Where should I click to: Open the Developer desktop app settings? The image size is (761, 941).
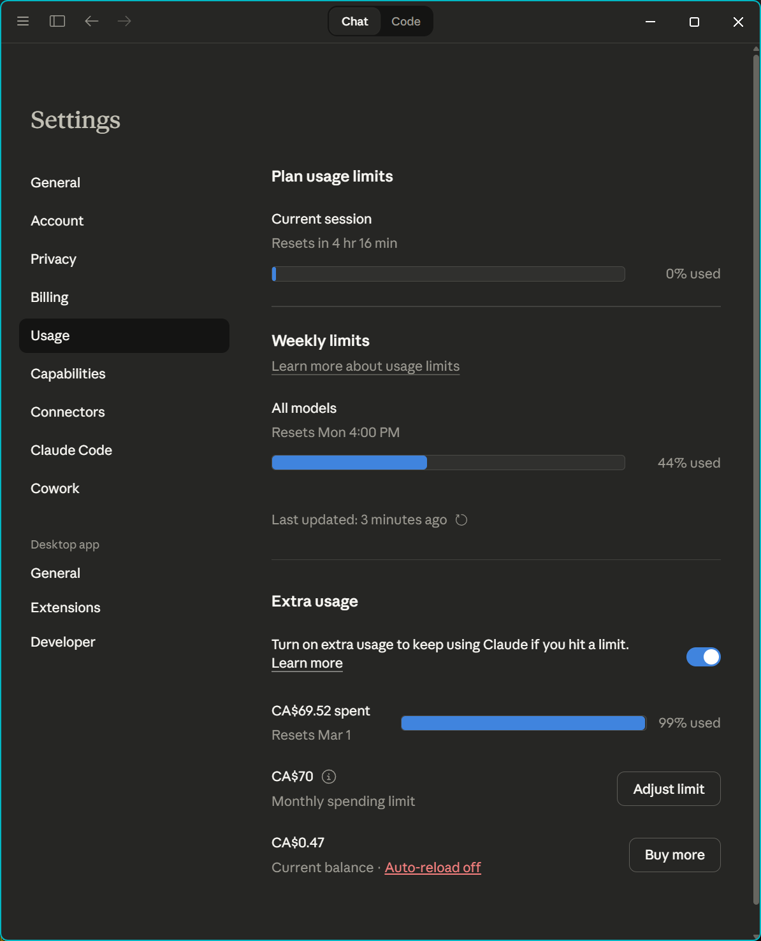(x=63, y=642)
